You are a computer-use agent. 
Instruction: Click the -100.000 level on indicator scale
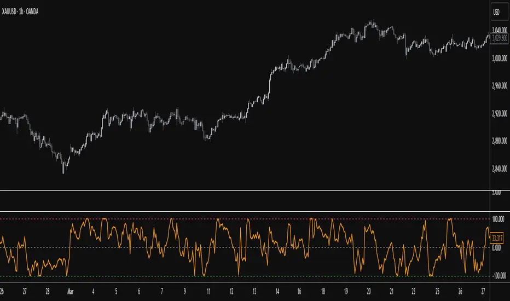tap(499, 276)
